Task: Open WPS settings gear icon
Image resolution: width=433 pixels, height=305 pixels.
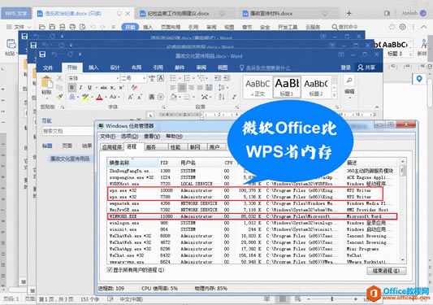Action: click(403, 27)
